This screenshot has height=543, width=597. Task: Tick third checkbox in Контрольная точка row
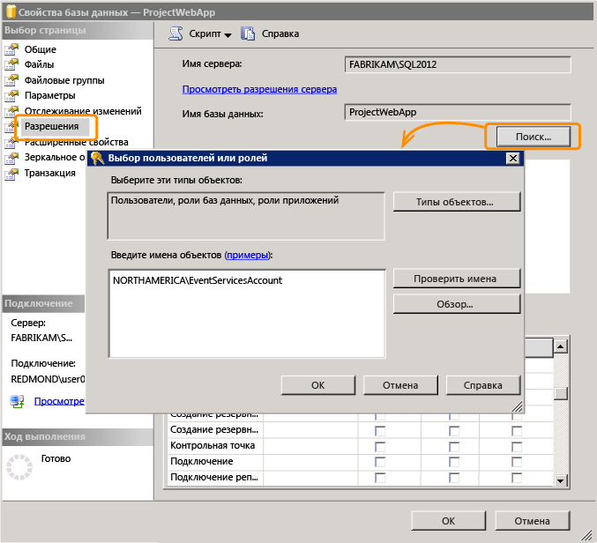point(517,446)
